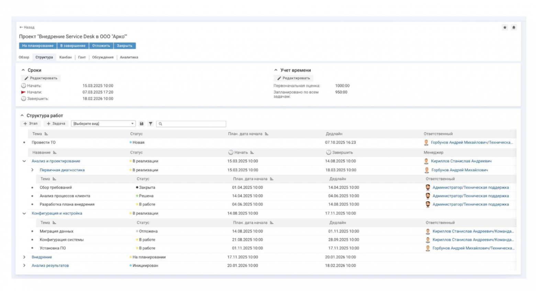The image size is (536, 291).
Task: Click pencil Редактировать in Учет времени section
Action: [x=293, y=78]
